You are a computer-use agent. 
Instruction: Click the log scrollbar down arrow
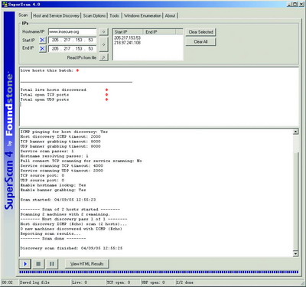pos(295,253)
